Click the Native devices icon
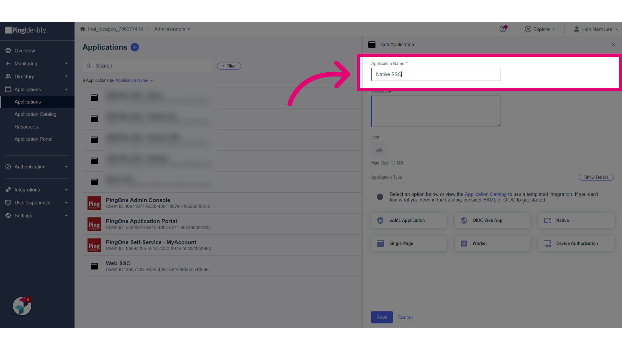Viewport: 622px width, 350px height. (x=547, y=220)
